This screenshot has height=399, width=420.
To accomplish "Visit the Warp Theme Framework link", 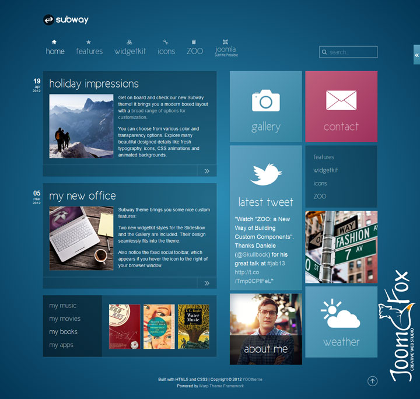I will point(221,386).
